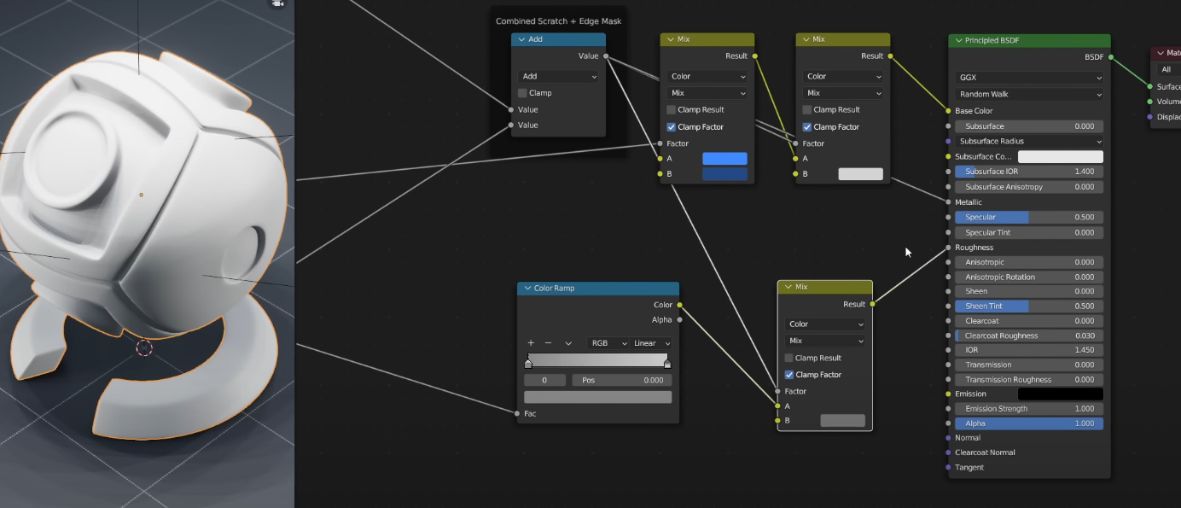This screenshot has width=1181, height=508.
Task: Click the Tangent input socket on Principled BSDF
Action: tap(948, 467)
